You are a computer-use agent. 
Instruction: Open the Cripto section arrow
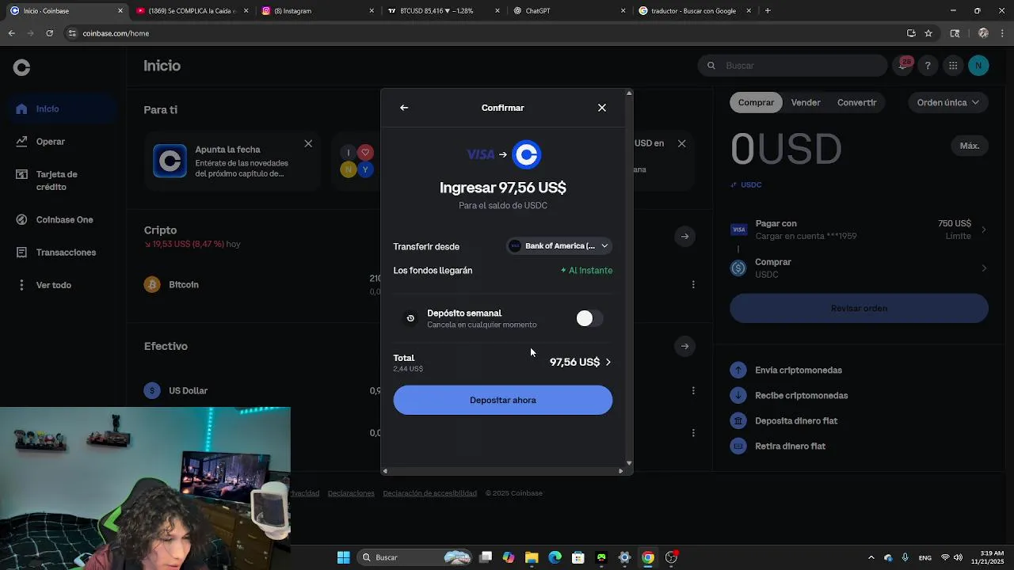point(684,236)
